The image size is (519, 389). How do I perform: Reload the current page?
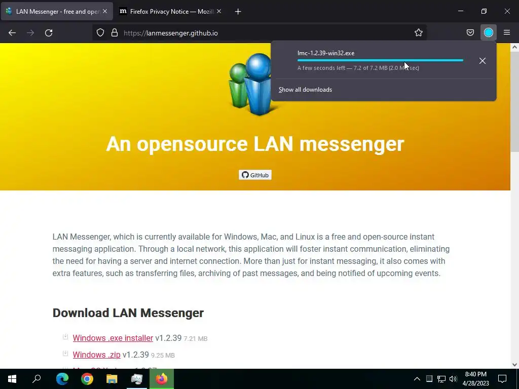click(x=49, y=33)
